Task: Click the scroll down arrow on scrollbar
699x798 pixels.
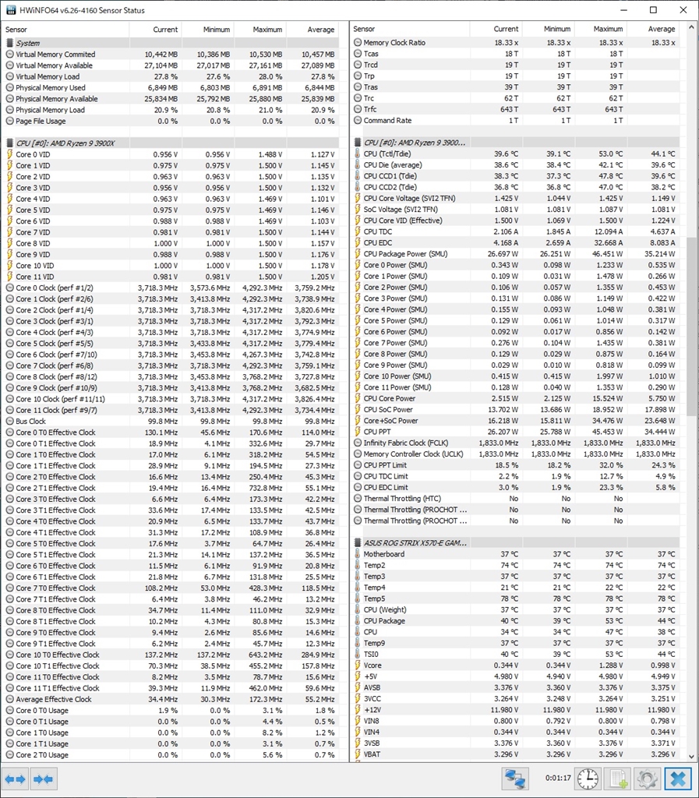Action: pyautogui.click(x=691, y=756)
